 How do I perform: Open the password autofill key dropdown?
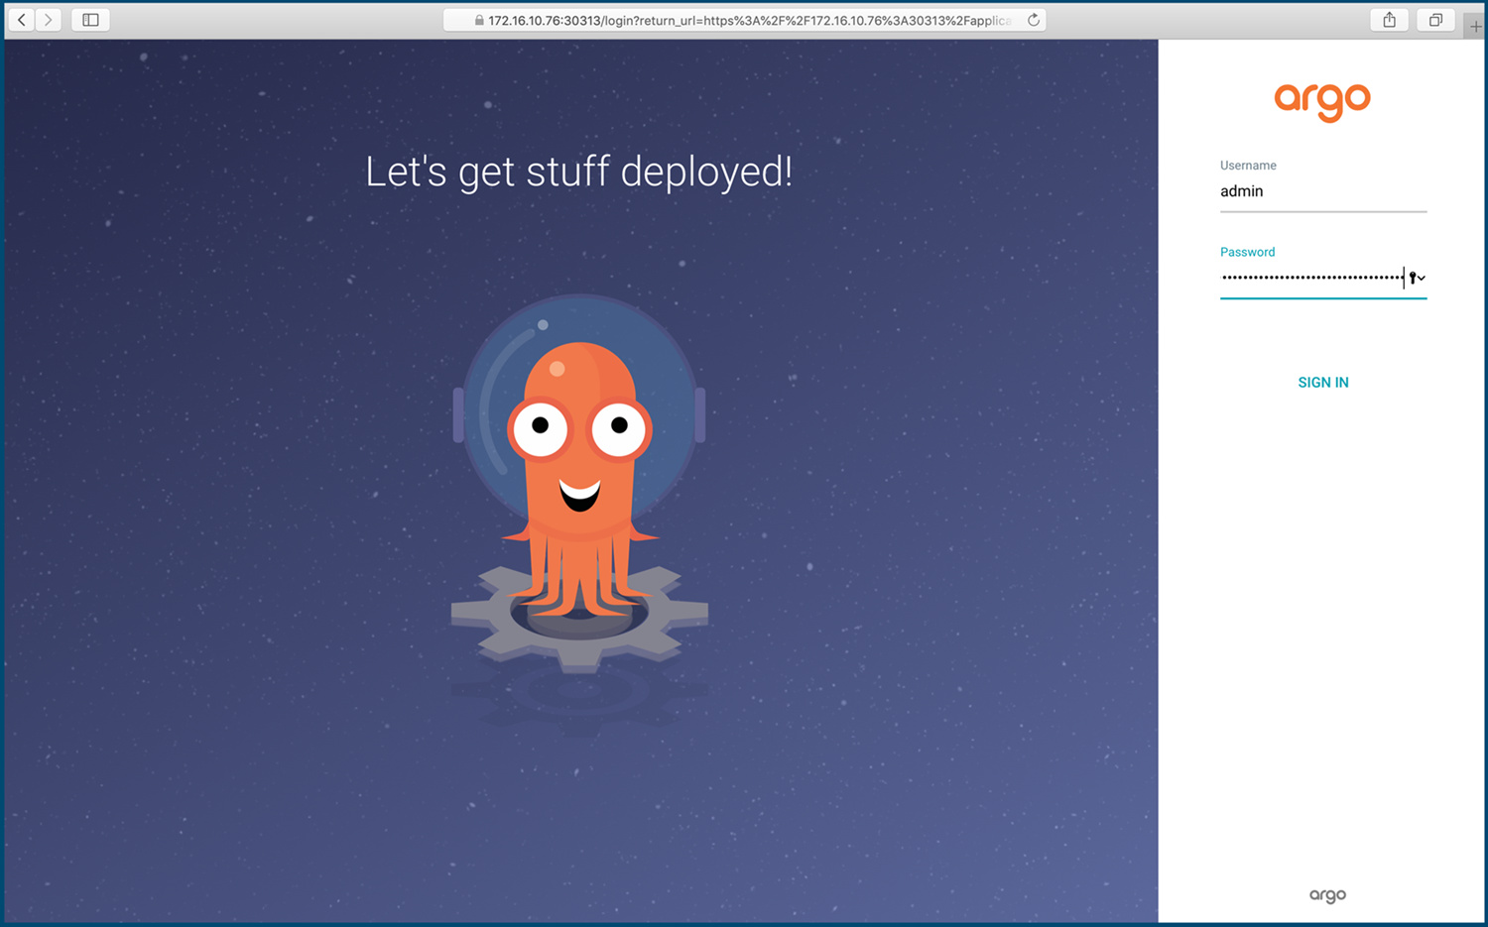1417,278
